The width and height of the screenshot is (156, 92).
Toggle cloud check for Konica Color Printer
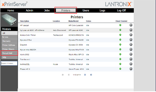120,35
